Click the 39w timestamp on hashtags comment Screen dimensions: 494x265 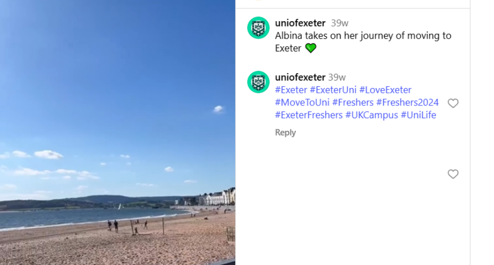(337, 77)
